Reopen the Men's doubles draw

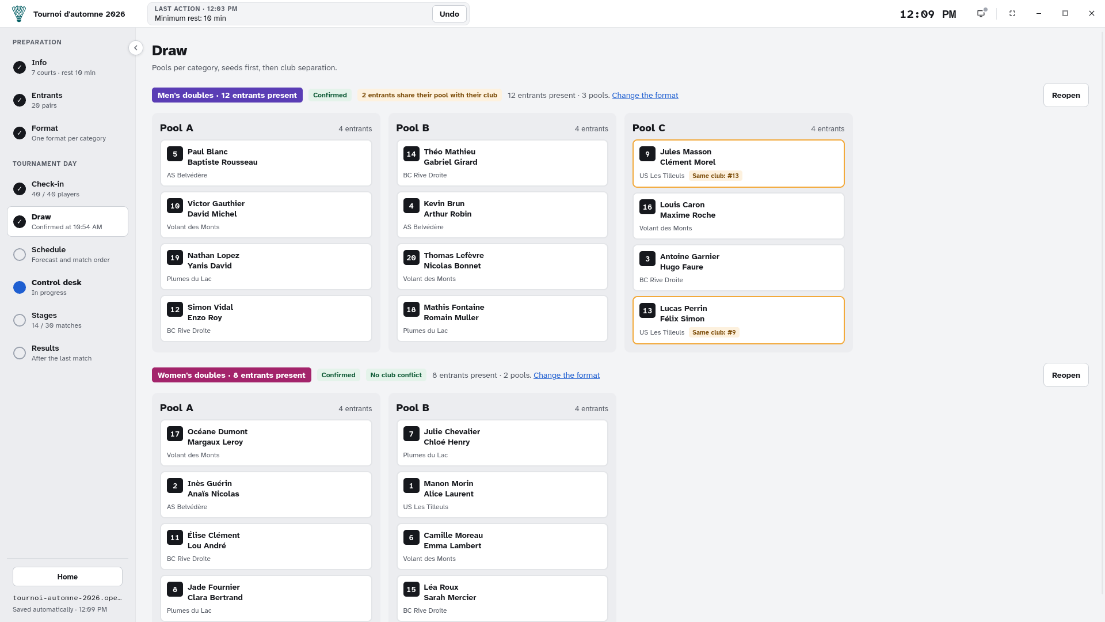click(1066, 95)
